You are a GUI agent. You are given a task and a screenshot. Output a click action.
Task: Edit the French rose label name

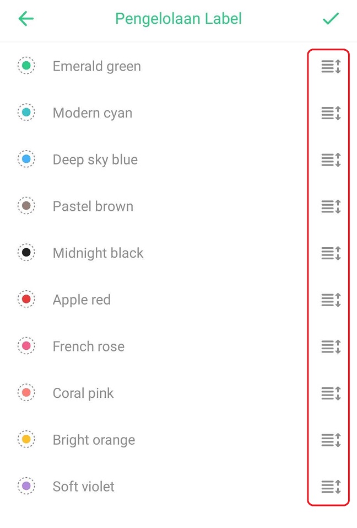89,346
